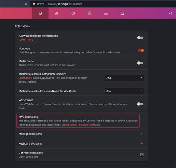This screenshot has height=168, width=176.
Task: Disable the Hangouts toggle
Action: (141, 50)
